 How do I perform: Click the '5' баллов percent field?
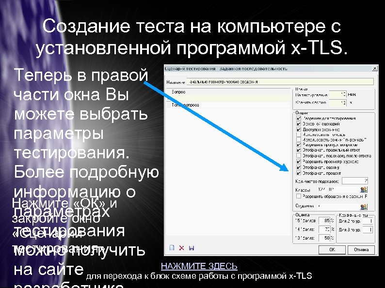(324, 221)
